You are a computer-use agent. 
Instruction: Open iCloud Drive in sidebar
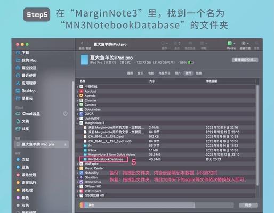tap(28, 113)
